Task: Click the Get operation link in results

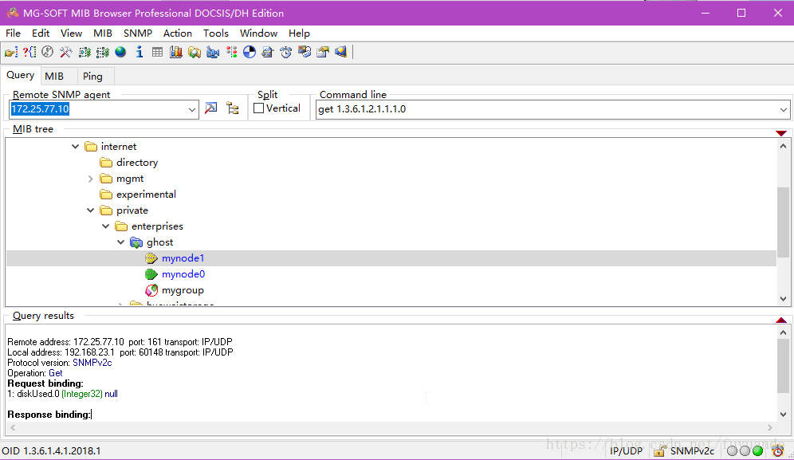Action: coord(56,373)
